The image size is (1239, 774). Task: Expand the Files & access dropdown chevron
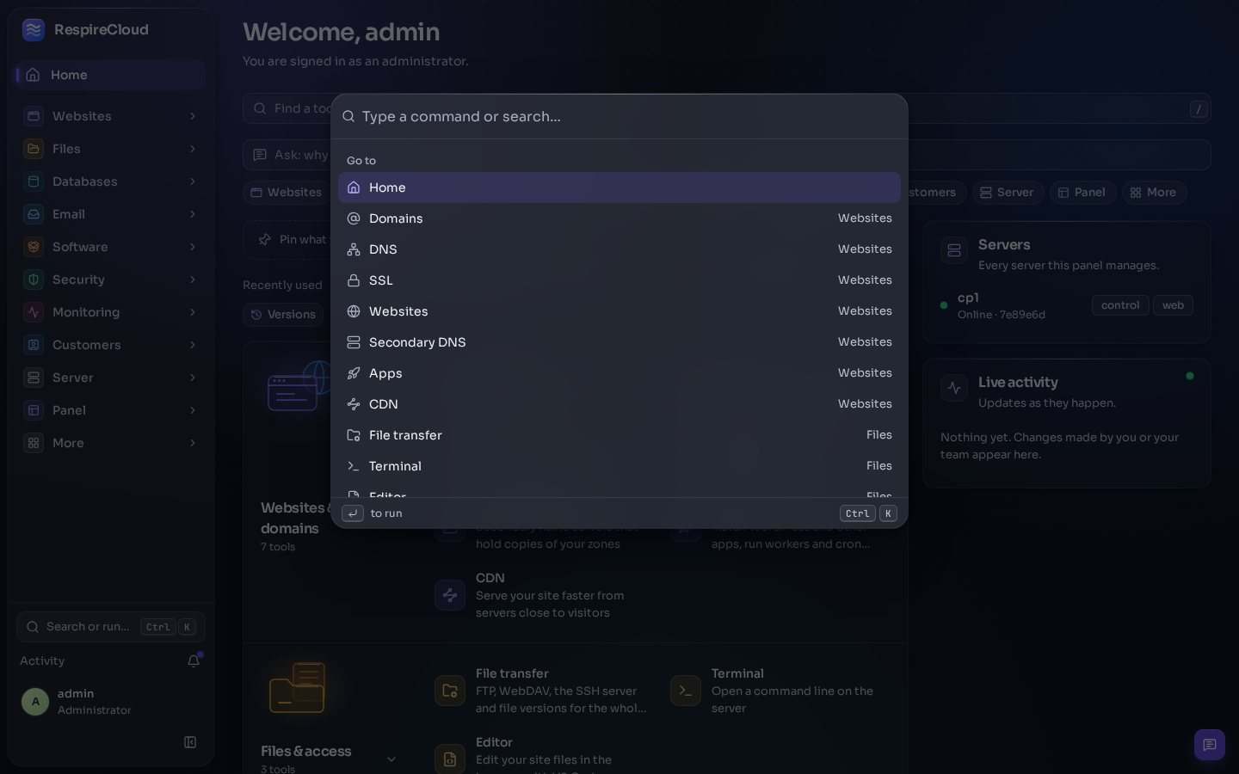coord(391,759)
